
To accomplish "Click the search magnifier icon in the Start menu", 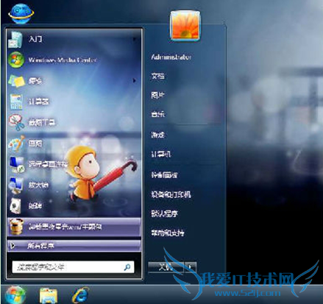I will (x=127, y=267).
